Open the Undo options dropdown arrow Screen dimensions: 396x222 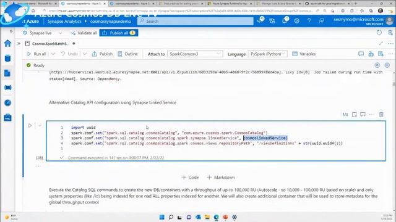[85, 54]
